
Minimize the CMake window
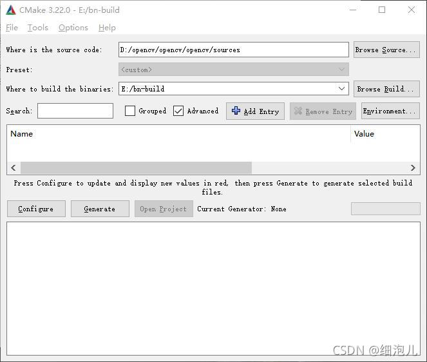pos(353,10)
